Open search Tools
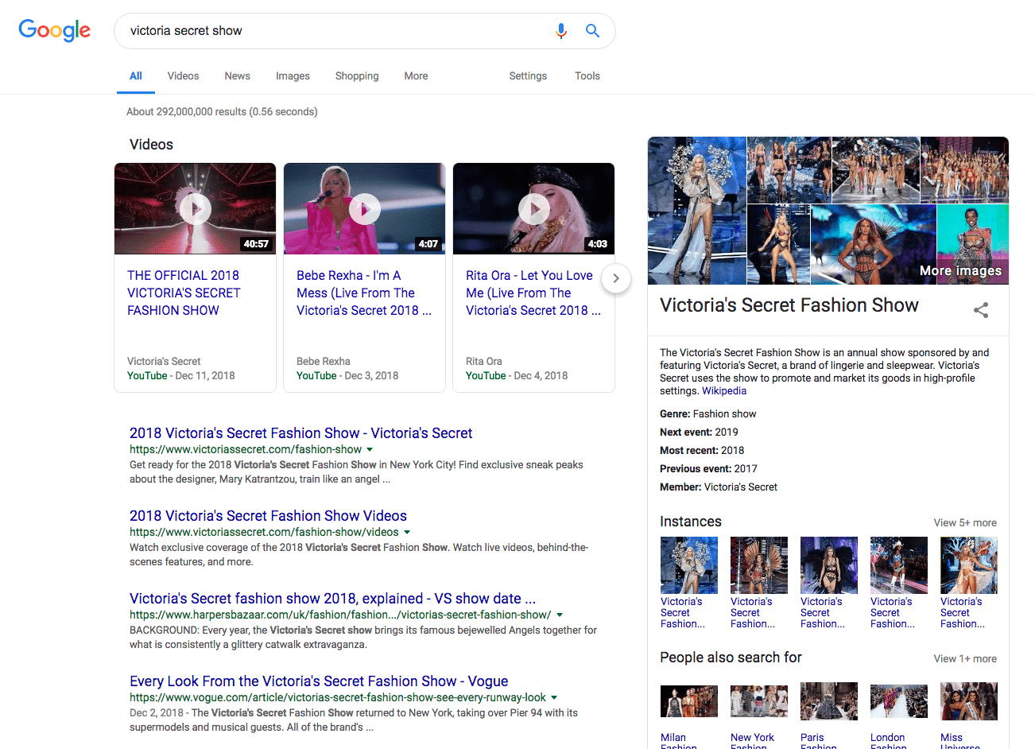 pos(587,76)
